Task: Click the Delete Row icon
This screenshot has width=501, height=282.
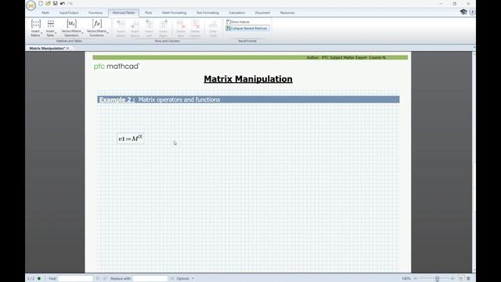Action: (x=181, y=24)
